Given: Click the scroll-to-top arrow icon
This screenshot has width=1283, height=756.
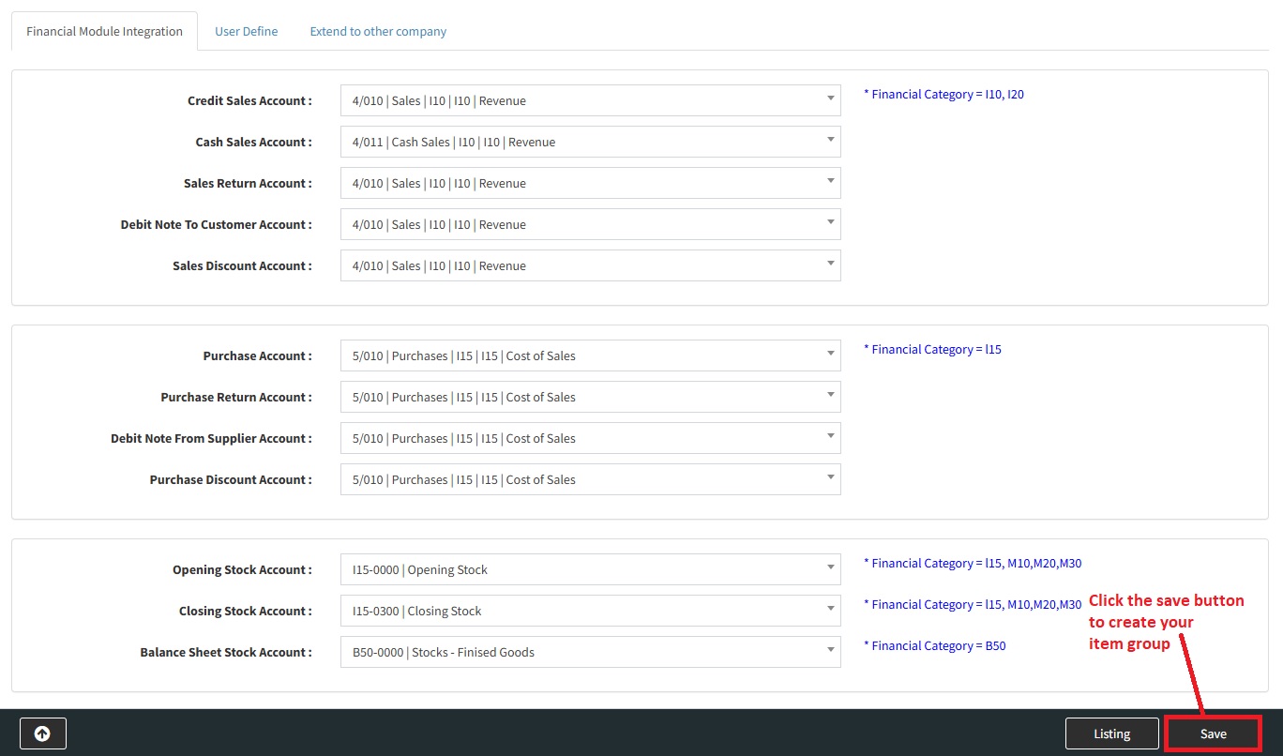Looking at the screenshot, I should tap(42, 733).
